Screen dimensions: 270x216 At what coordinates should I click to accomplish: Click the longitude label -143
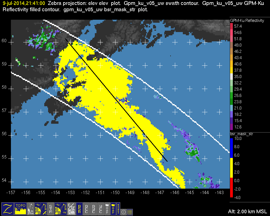219,192
